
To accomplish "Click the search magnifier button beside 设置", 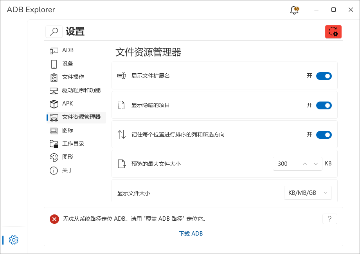I will tap(54, 31).
